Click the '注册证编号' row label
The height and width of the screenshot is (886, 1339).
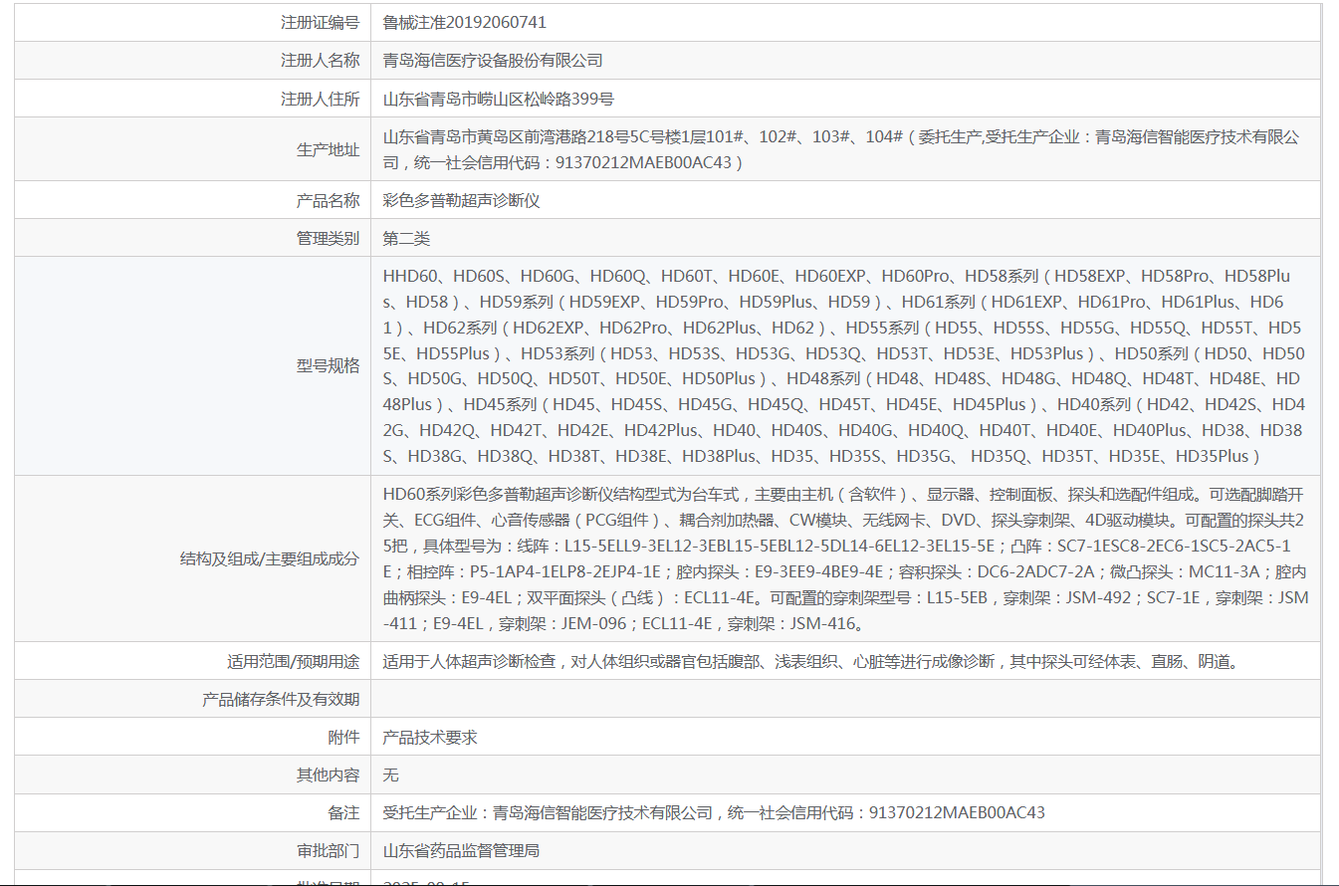point(320,22)
